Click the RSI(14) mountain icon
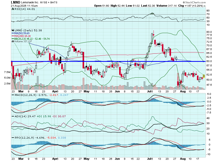This screenshot has width=216, height=161. coord(13,9)
